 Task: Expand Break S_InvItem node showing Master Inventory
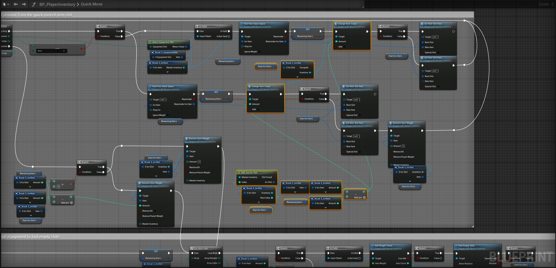pos(167,72)
